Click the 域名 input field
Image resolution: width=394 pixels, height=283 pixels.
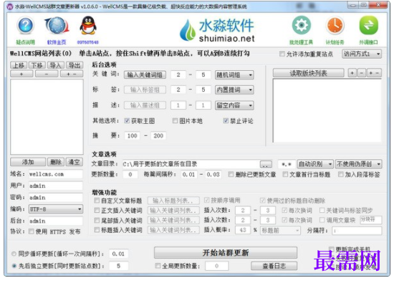pos(56,174)
